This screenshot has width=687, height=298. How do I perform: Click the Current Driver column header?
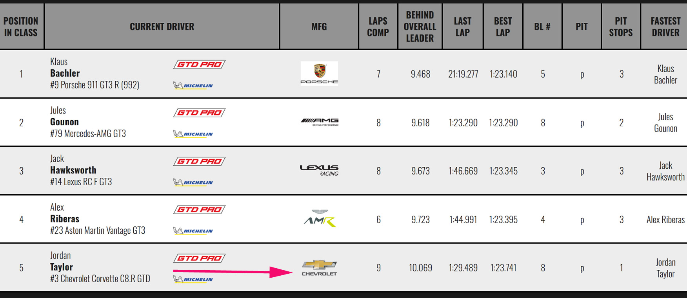tap(162, 27)
